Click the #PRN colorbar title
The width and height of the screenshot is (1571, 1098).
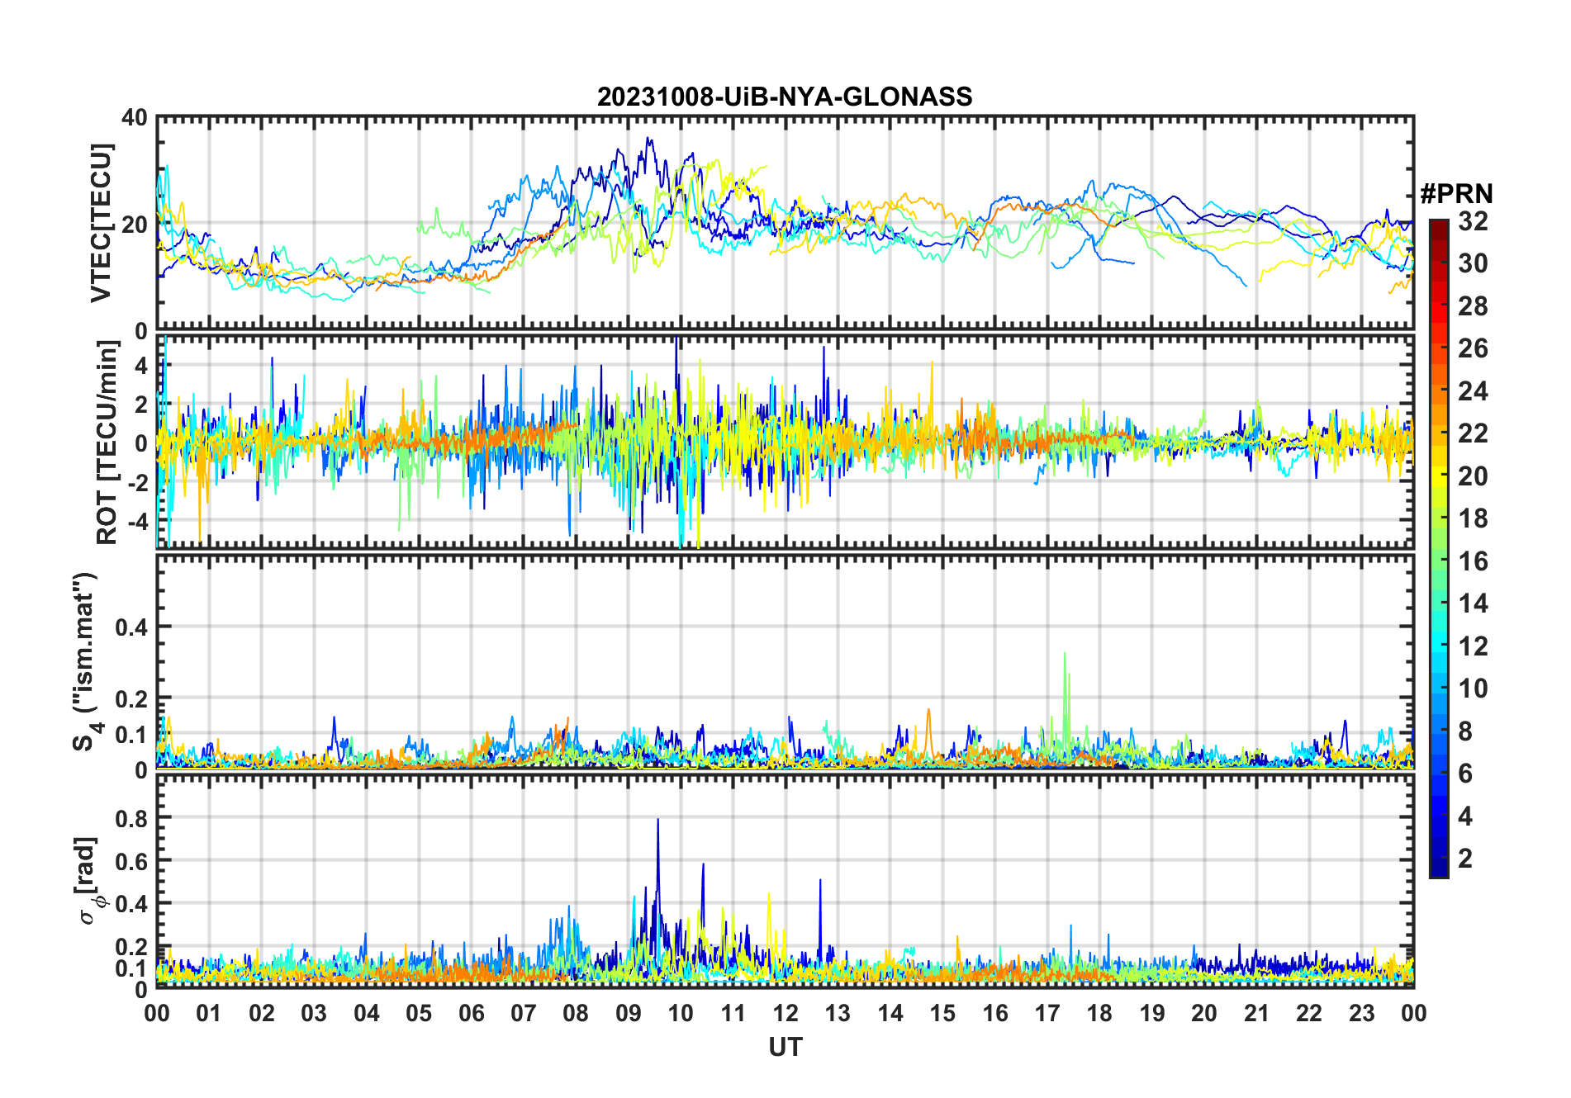point(1456,194)
